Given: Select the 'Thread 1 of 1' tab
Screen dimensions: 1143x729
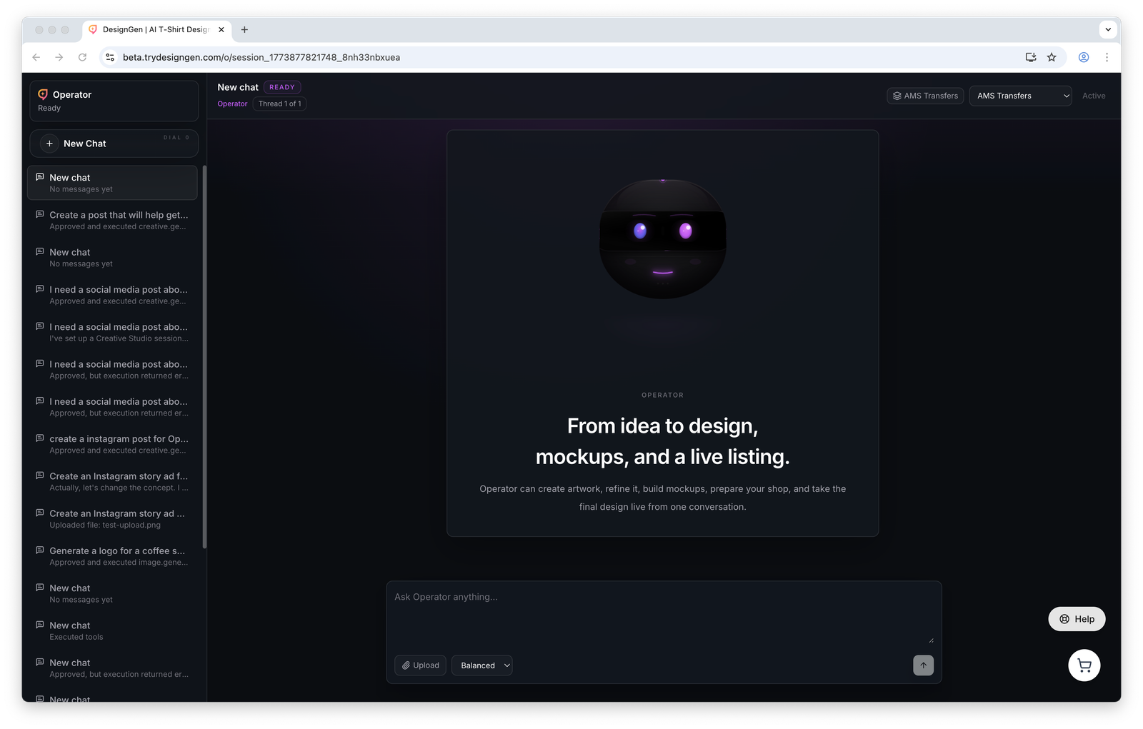Looking at the screenshot, I should coord(279,104).
